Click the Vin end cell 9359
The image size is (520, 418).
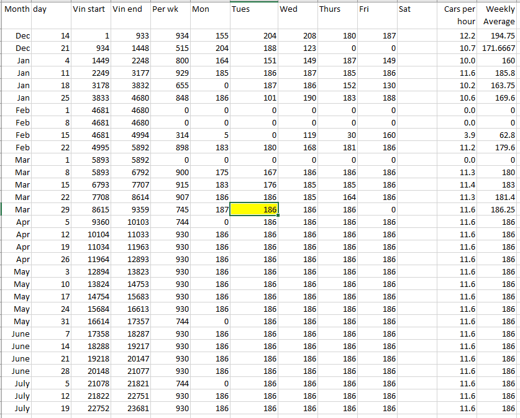[130, 210]
